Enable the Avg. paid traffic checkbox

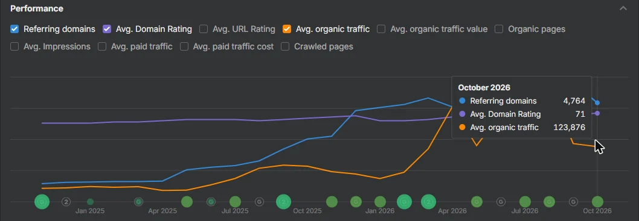tap(102, 46)
